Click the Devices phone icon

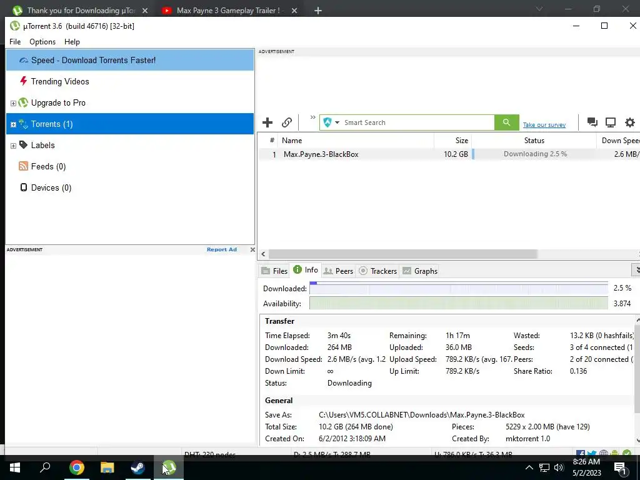tap(24, 187)
